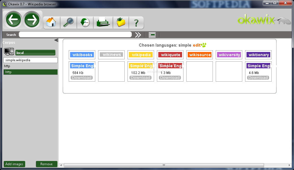Click the Add images button

click(14, 164)
